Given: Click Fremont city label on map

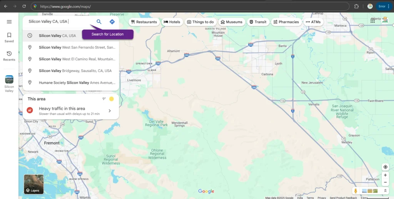Looking at the screenshot, I should (52, 143).
